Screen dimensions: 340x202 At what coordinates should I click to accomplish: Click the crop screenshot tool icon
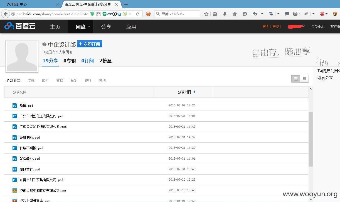point(271,14)
